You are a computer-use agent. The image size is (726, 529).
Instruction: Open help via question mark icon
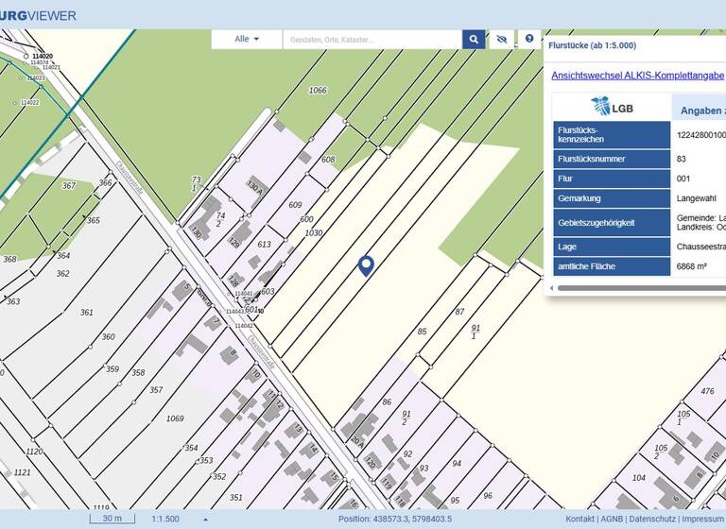[x=529, y=39]
